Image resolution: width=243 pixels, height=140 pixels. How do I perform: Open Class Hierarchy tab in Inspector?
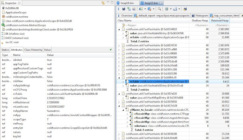coord(33,50)
